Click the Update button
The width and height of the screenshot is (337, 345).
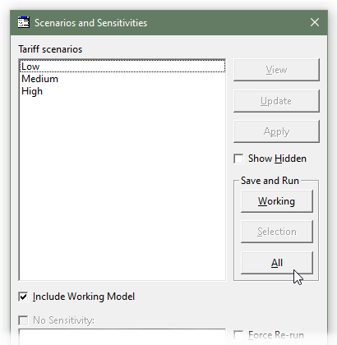(276, 101)
